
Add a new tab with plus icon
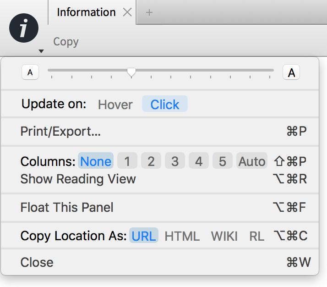coord(149,12)
